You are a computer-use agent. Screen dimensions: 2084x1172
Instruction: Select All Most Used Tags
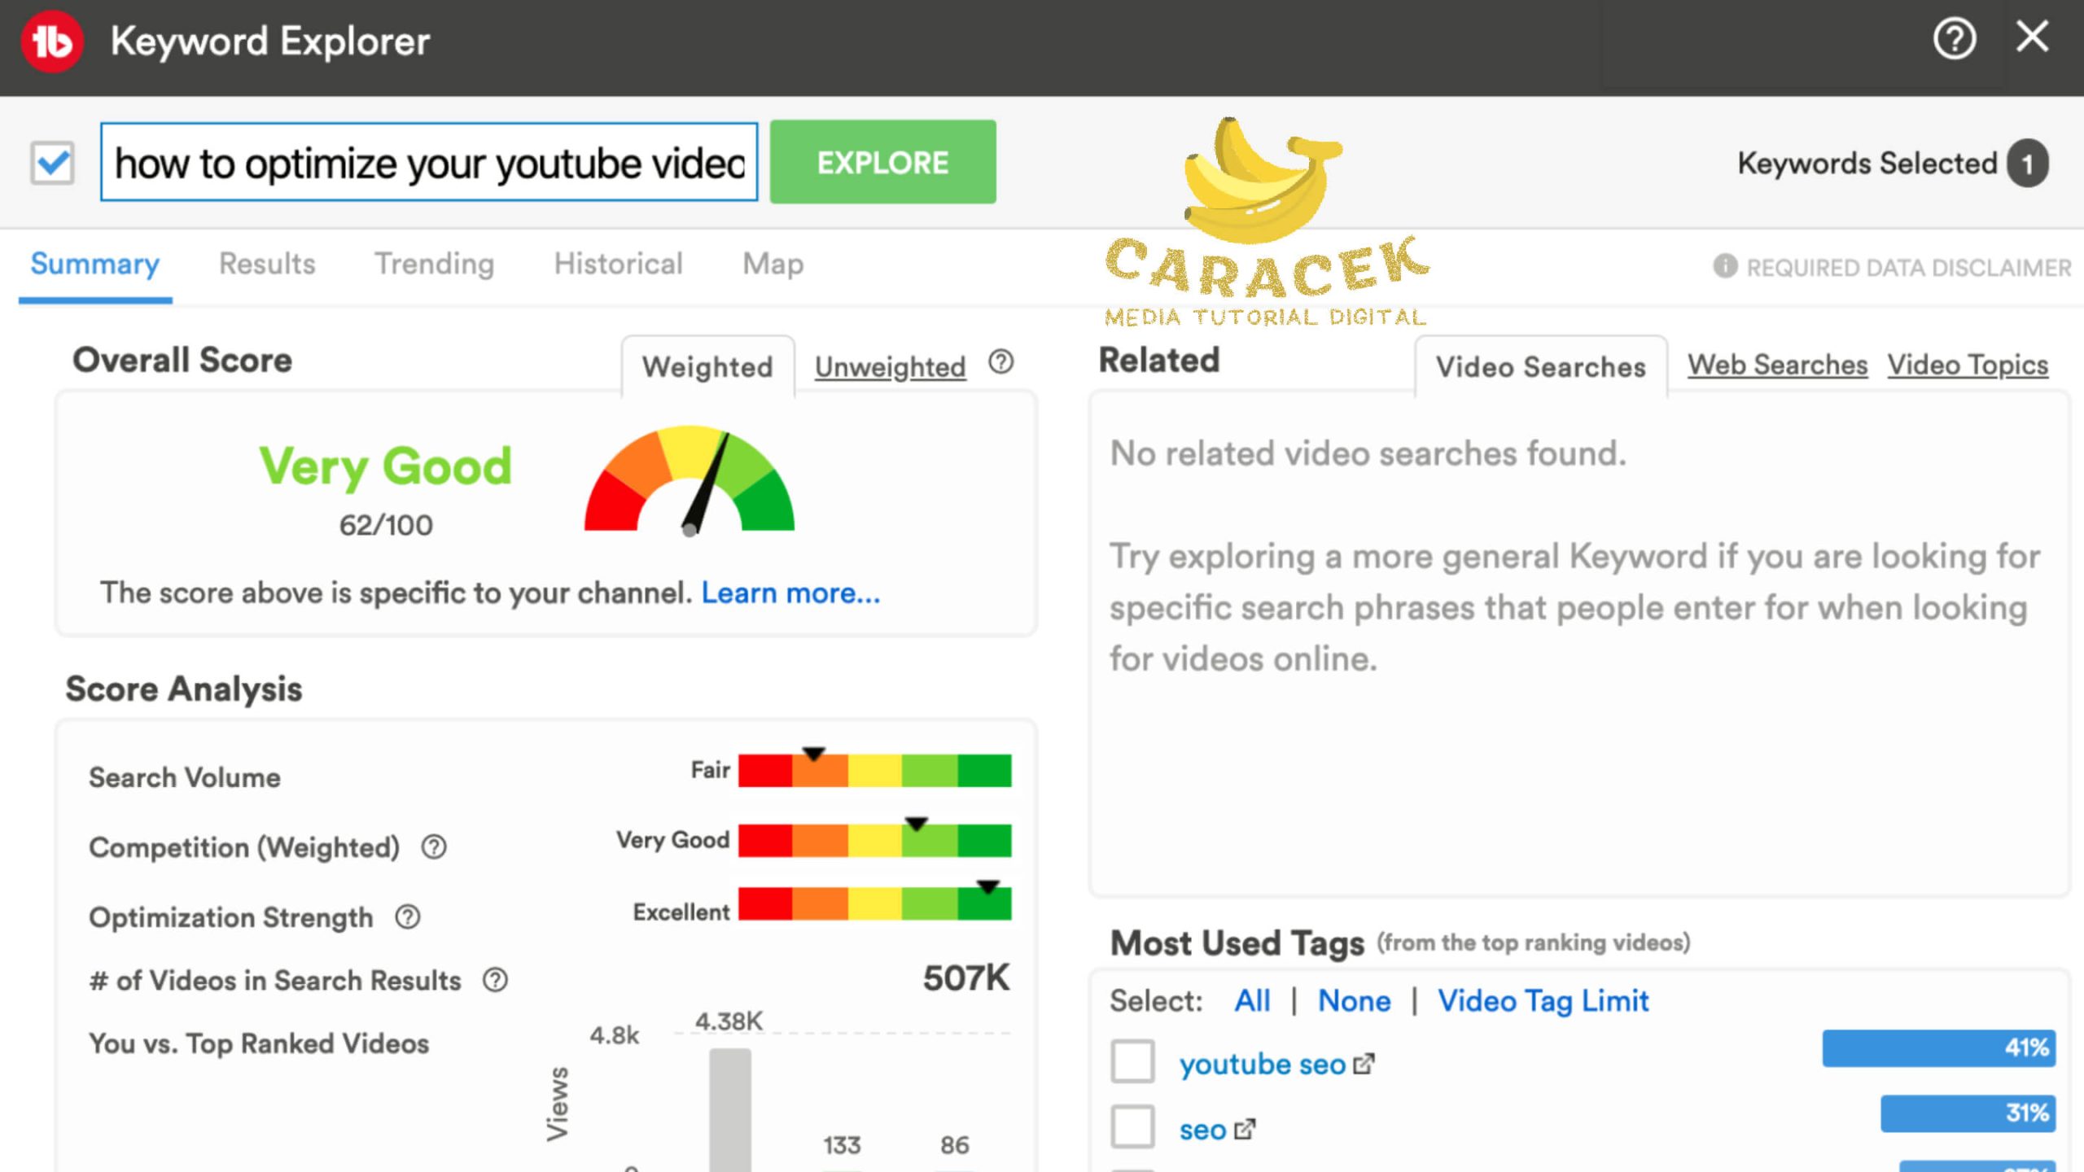point(1251,999)
